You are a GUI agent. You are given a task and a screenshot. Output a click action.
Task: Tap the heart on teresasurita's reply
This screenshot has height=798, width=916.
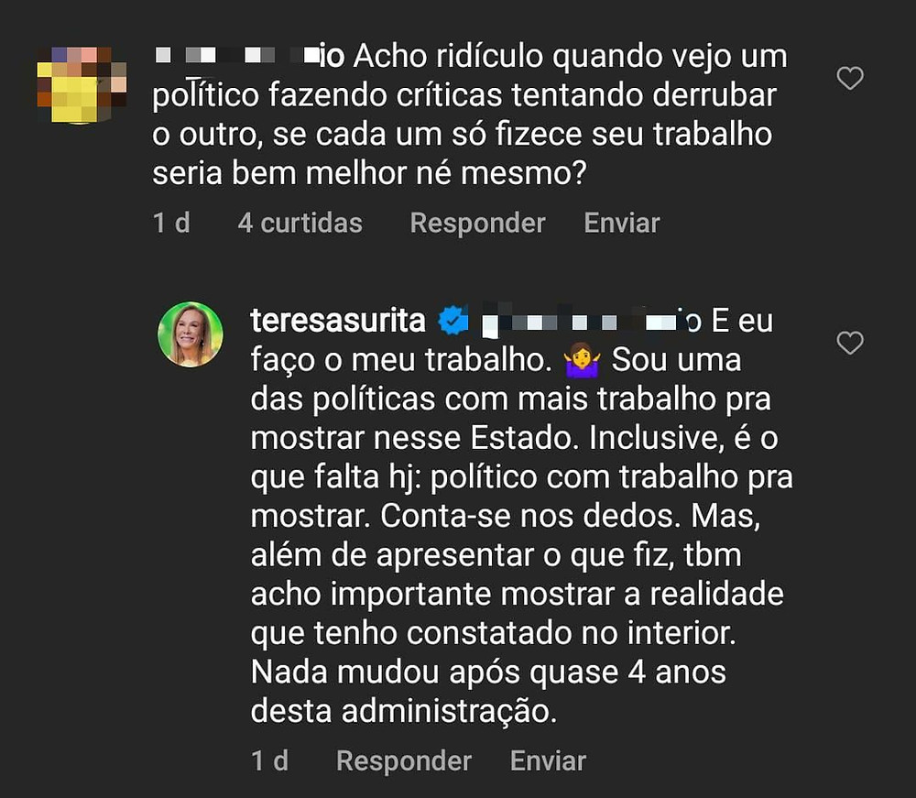click(x=850, y=343)
